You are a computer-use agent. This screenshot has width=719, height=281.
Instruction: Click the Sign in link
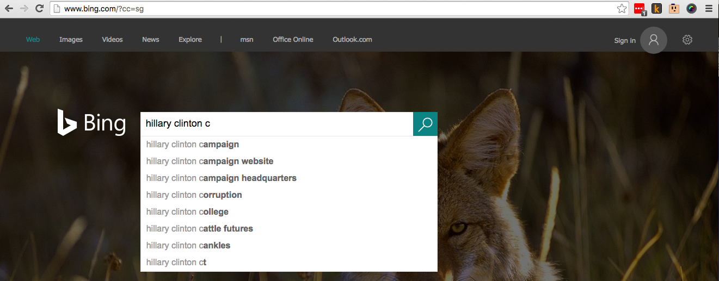(x=625, y=41)
